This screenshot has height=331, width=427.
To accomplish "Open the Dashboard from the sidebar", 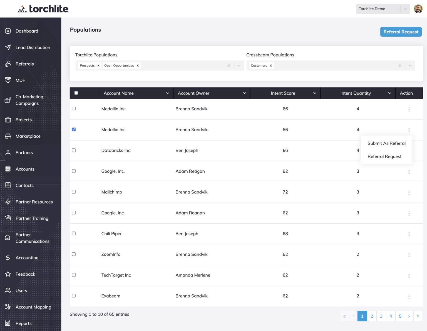I will tap(27, 31).
